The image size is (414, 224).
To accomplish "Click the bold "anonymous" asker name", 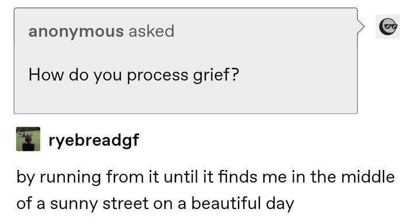I will click(76, 32).
